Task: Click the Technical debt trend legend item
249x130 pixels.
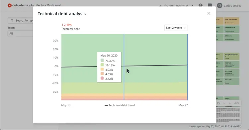Action: point(120,105)
